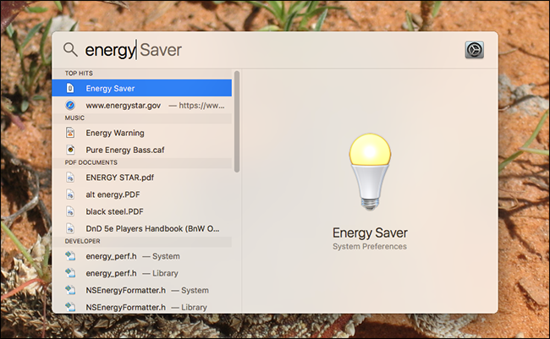550x339 pixels.
Task: Open www.energystar.gov result
Action: [x=141, y=105]
